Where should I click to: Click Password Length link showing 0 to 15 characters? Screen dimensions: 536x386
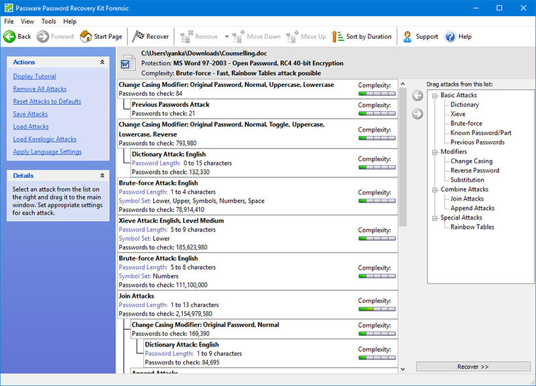tap(156, 163)
